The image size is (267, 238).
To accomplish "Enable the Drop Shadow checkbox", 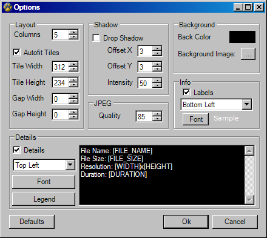I will 96,38.
